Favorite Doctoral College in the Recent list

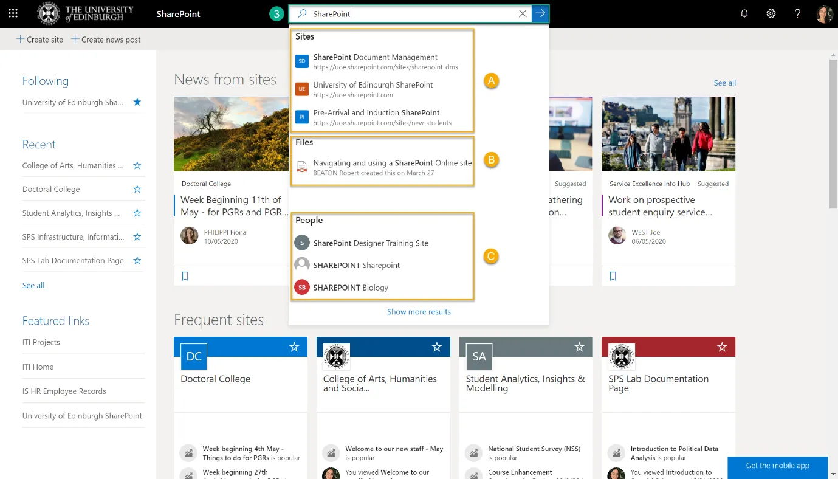pos(137,189)
